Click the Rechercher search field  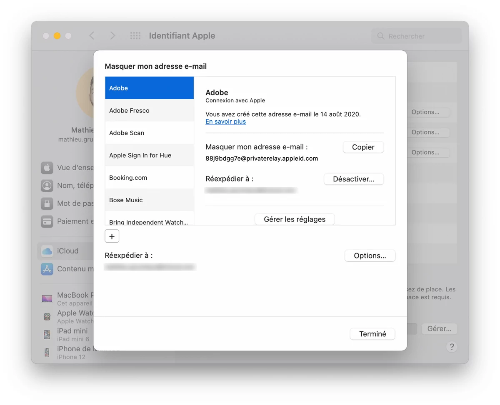click(x=416, y=36)
